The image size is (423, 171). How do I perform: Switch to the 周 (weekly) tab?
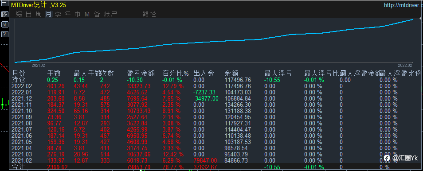[39, 14]
